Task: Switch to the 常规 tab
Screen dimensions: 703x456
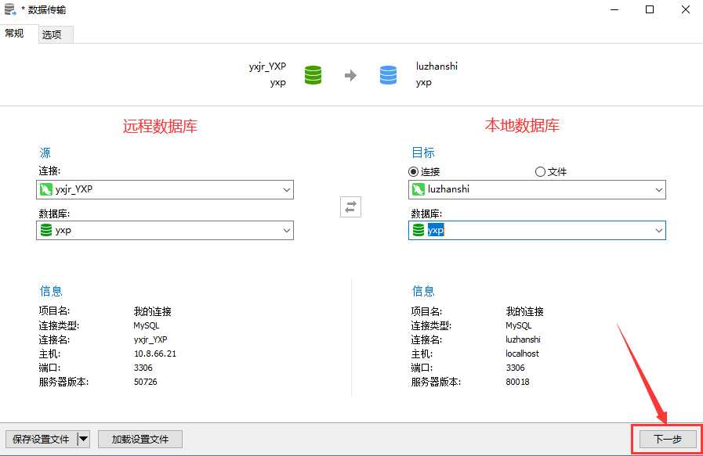Action: pyautogui.click(x=16, y=34)
